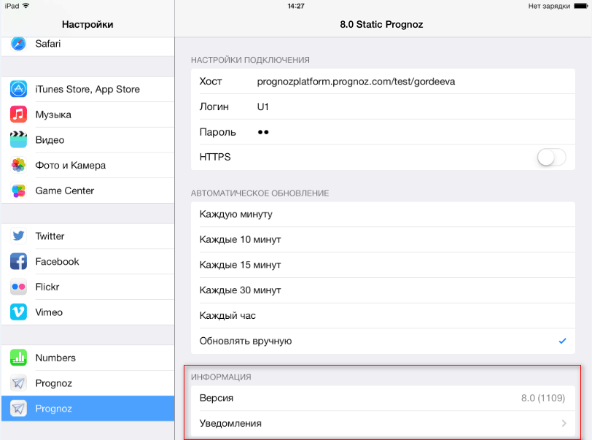
Task: Tap the Twitter bird icon
Action: click(19, 236)
